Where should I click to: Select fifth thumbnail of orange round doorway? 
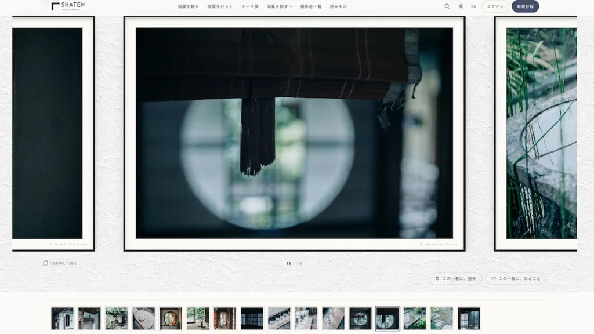click(171, 318)
